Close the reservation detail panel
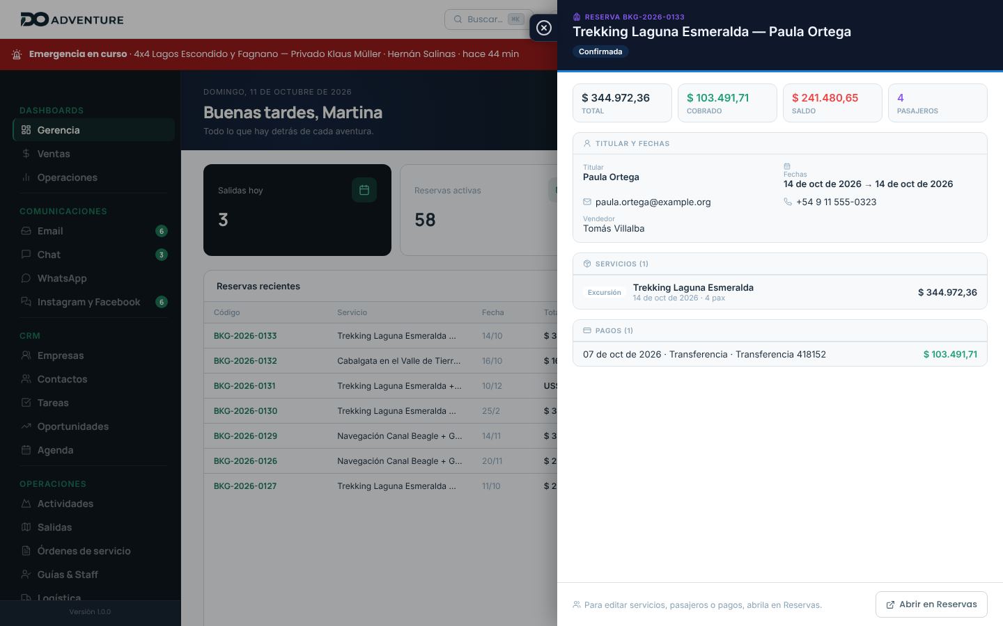Image resolution: width=1003 pixels, height=626 pixels. (x=544, y=28)
